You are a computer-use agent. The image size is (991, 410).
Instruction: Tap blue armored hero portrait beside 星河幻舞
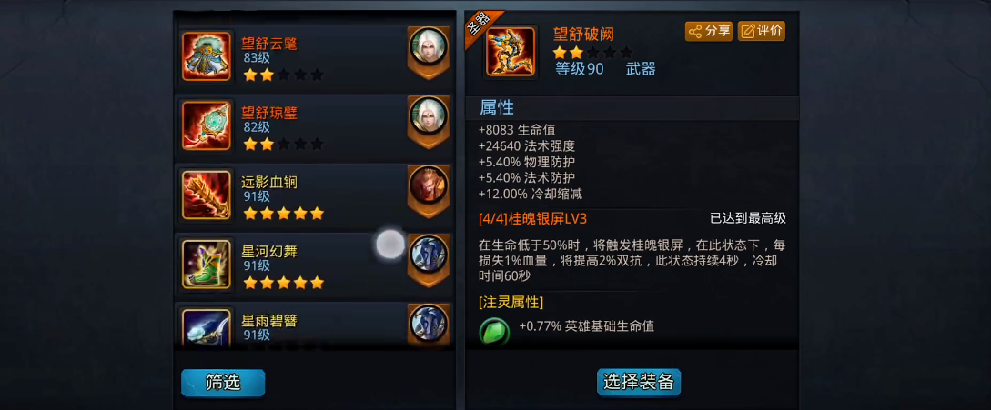click(x=429, y=254)
